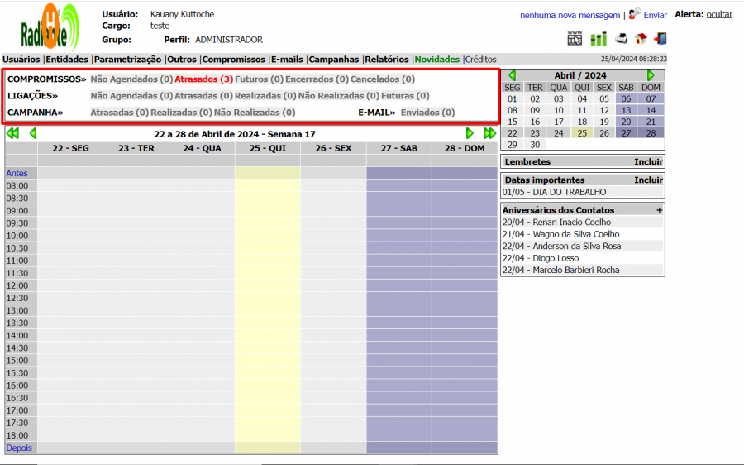Hide alerts using the ocultar link
The width and height of the screenshot is (744, 465).
pyautogui.click(x=718, y=14)
